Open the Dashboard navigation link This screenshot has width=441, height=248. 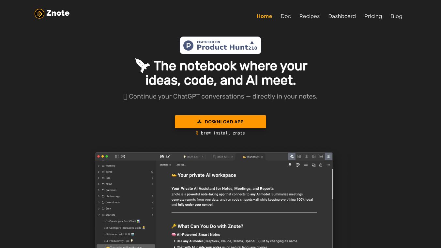tap(342, 16)
